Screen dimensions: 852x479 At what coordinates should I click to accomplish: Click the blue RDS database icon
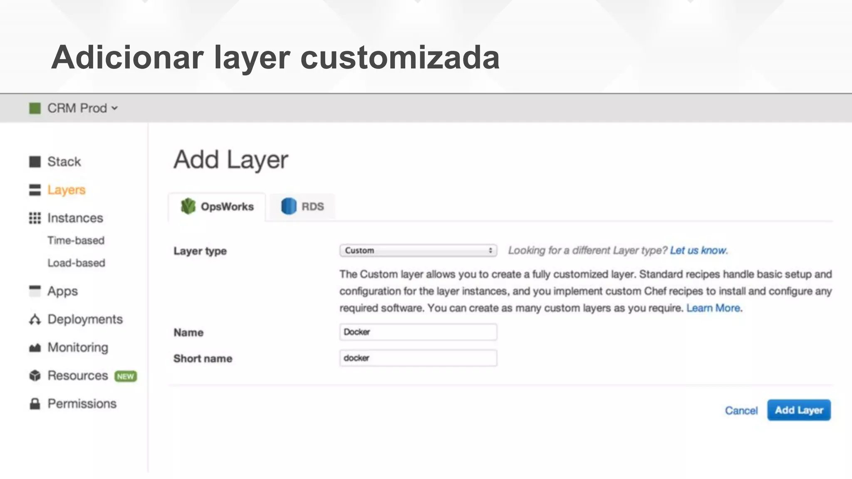[x=289, y=206]
